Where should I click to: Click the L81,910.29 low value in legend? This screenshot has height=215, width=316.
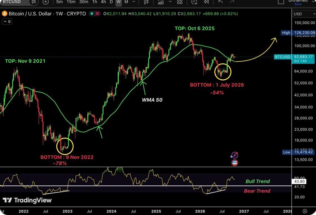point(164,14)
